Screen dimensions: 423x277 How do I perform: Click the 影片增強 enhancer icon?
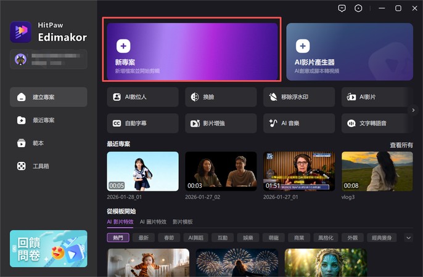(x=195, y=123)
